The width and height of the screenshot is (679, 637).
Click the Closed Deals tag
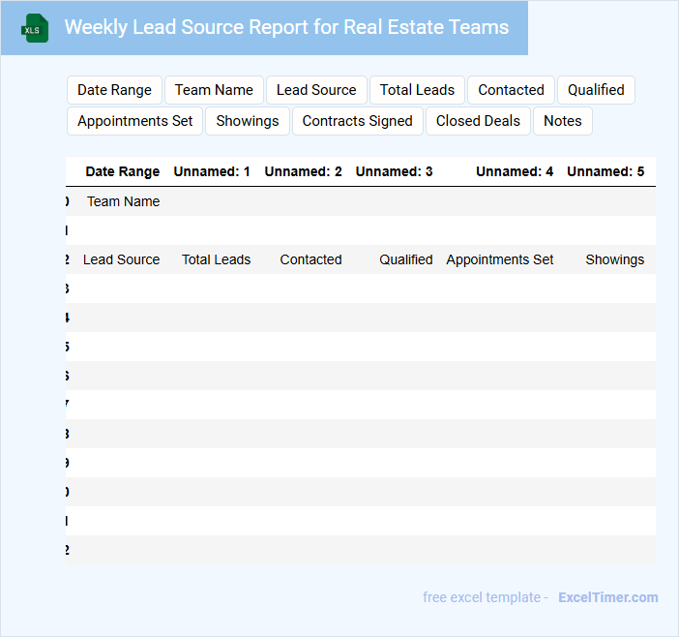(x=478, y=121)
